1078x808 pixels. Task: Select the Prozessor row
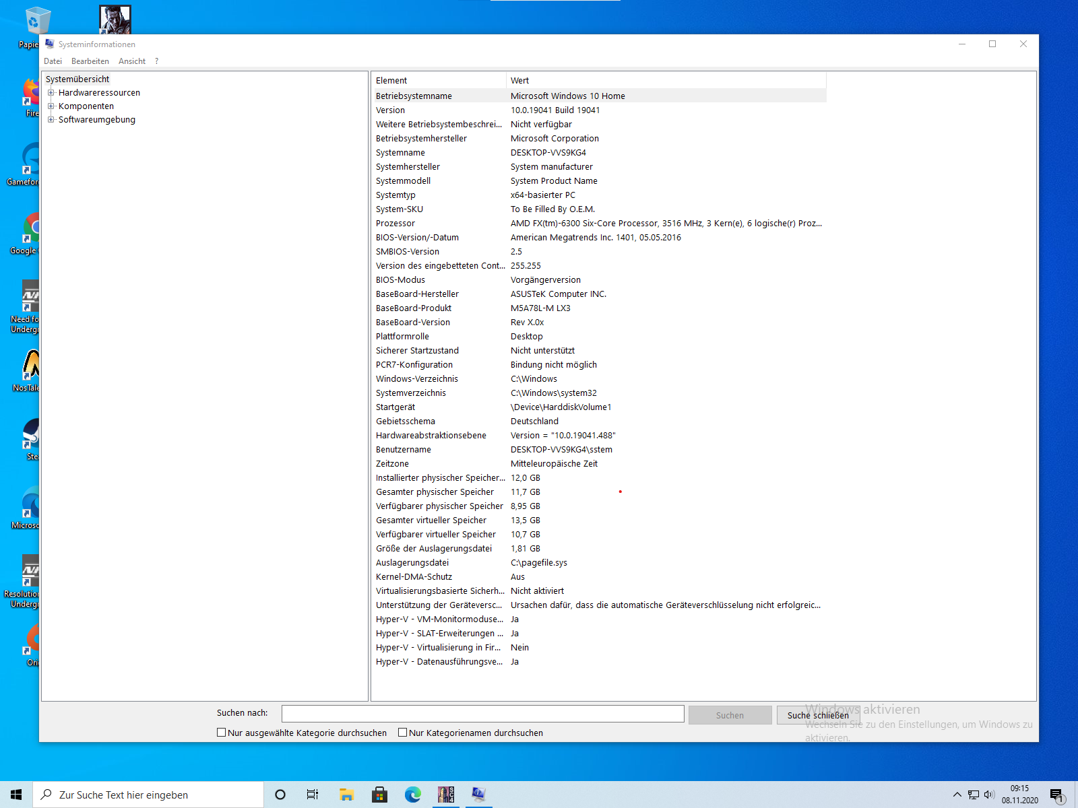599,223
